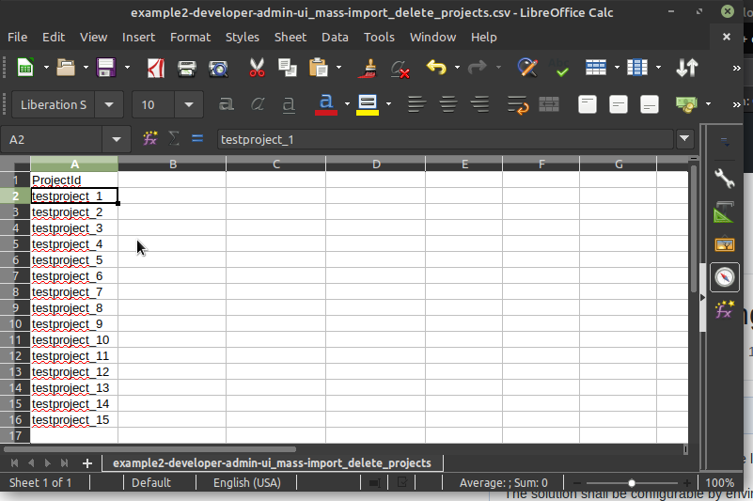Screen dimensions: 753x501
Task: Format the cell as currency
Action: (687, 104)
